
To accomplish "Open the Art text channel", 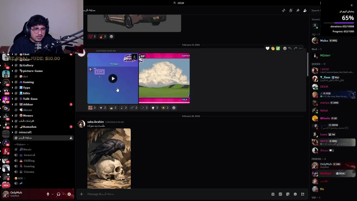I will coord(43,76).
